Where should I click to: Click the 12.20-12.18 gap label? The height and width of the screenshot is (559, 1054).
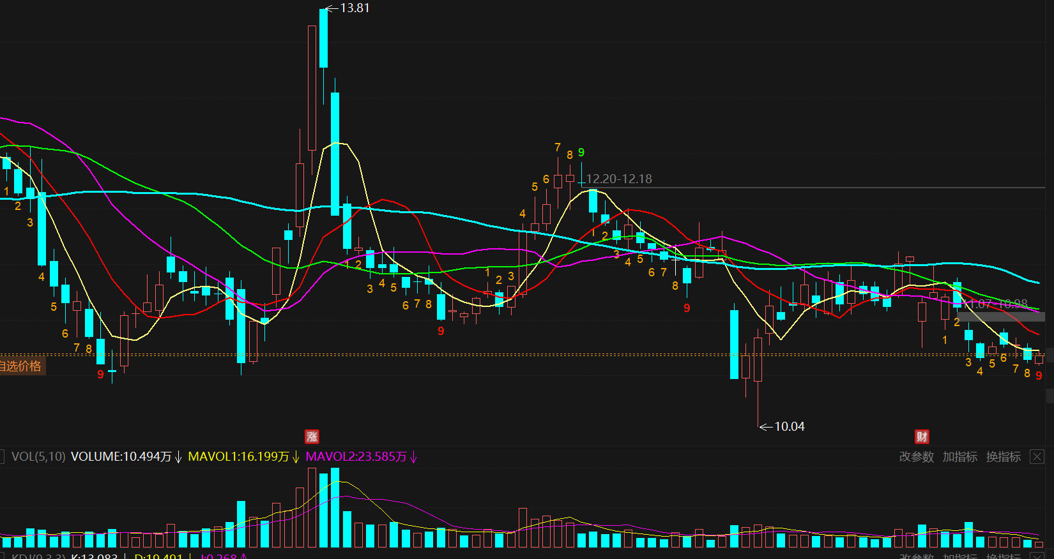[x=619, y=179]
